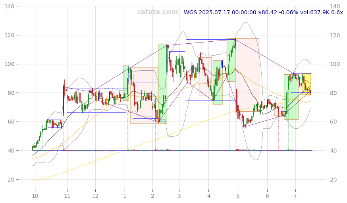Click the 60 label on left axis

tap(11, 122)
